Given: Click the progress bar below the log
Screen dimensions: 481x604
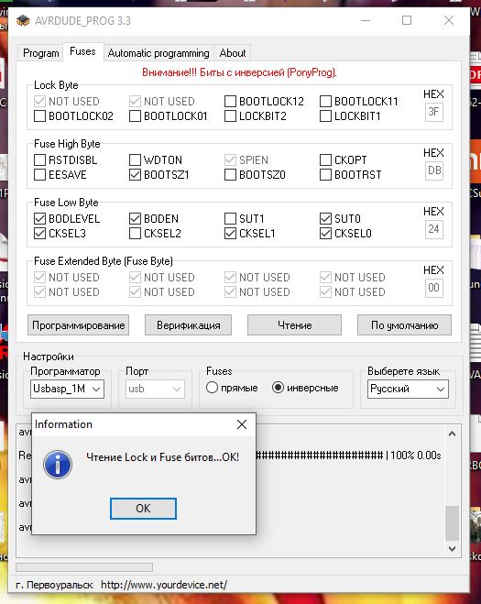Looking at the screenshot, I should pyautogui.click(x=84, y=567).
